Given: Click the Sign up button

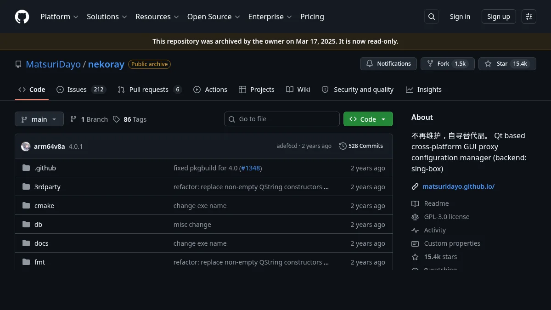Looking at the screenshot, I should pyautogui.click(x=499, y=17).
